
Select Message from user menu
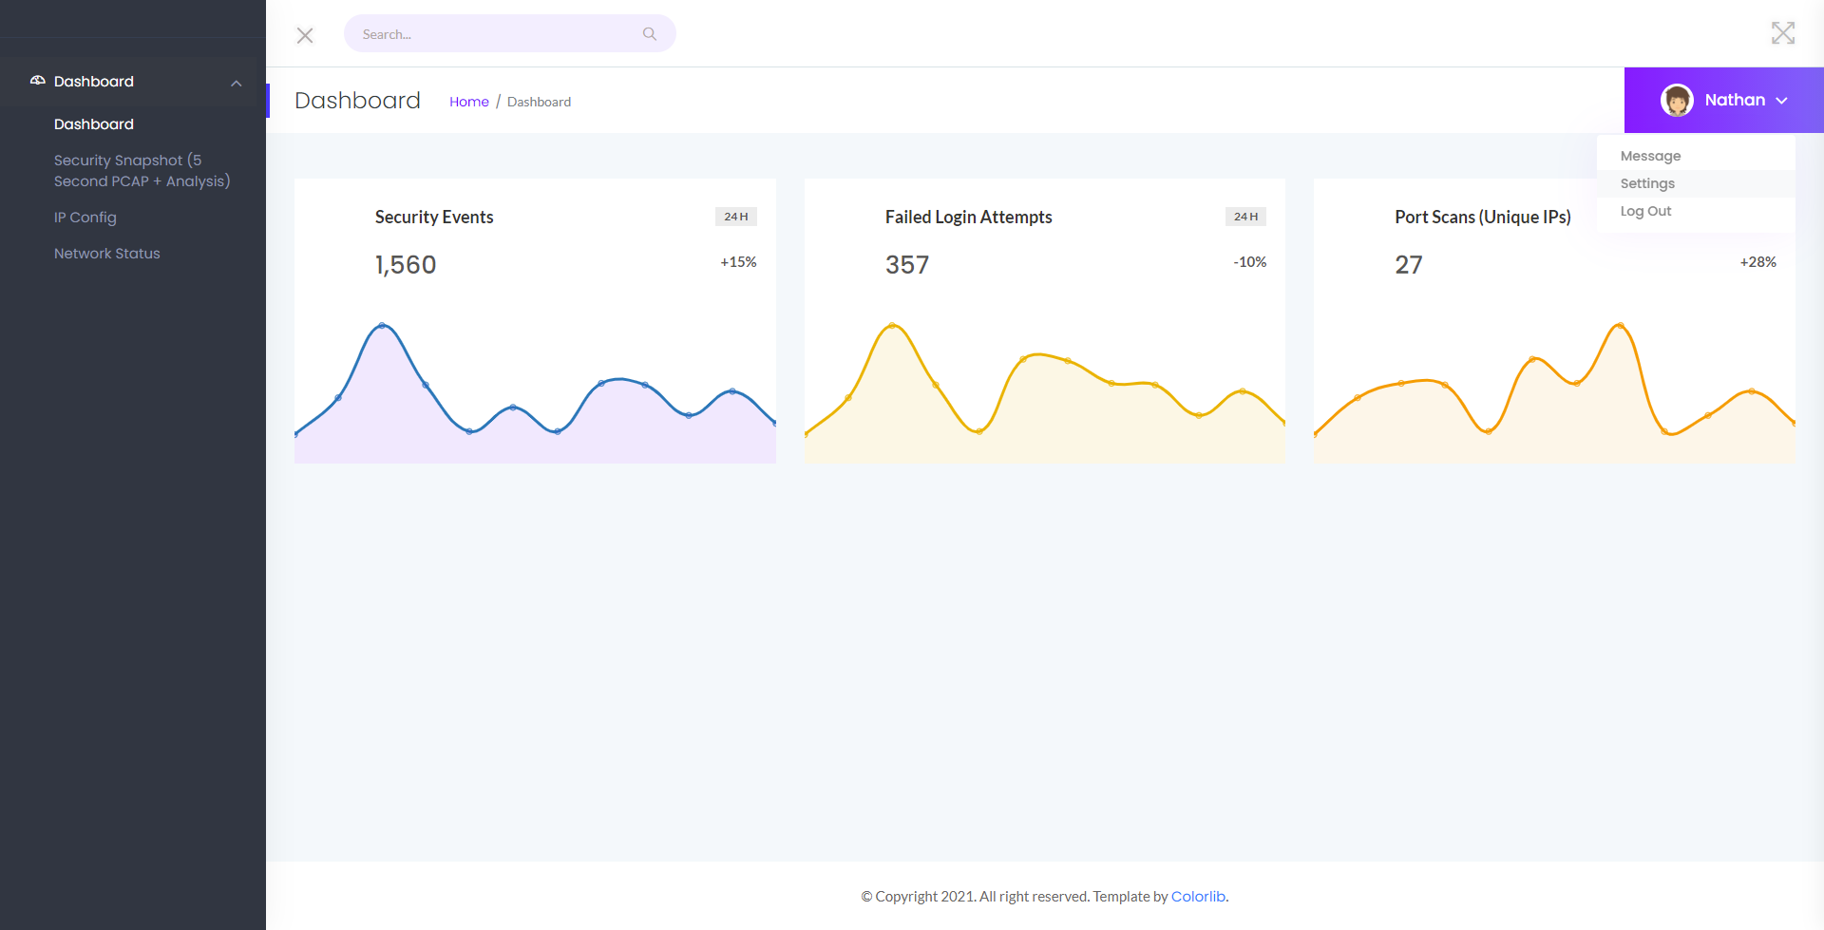click(1650, 156)
